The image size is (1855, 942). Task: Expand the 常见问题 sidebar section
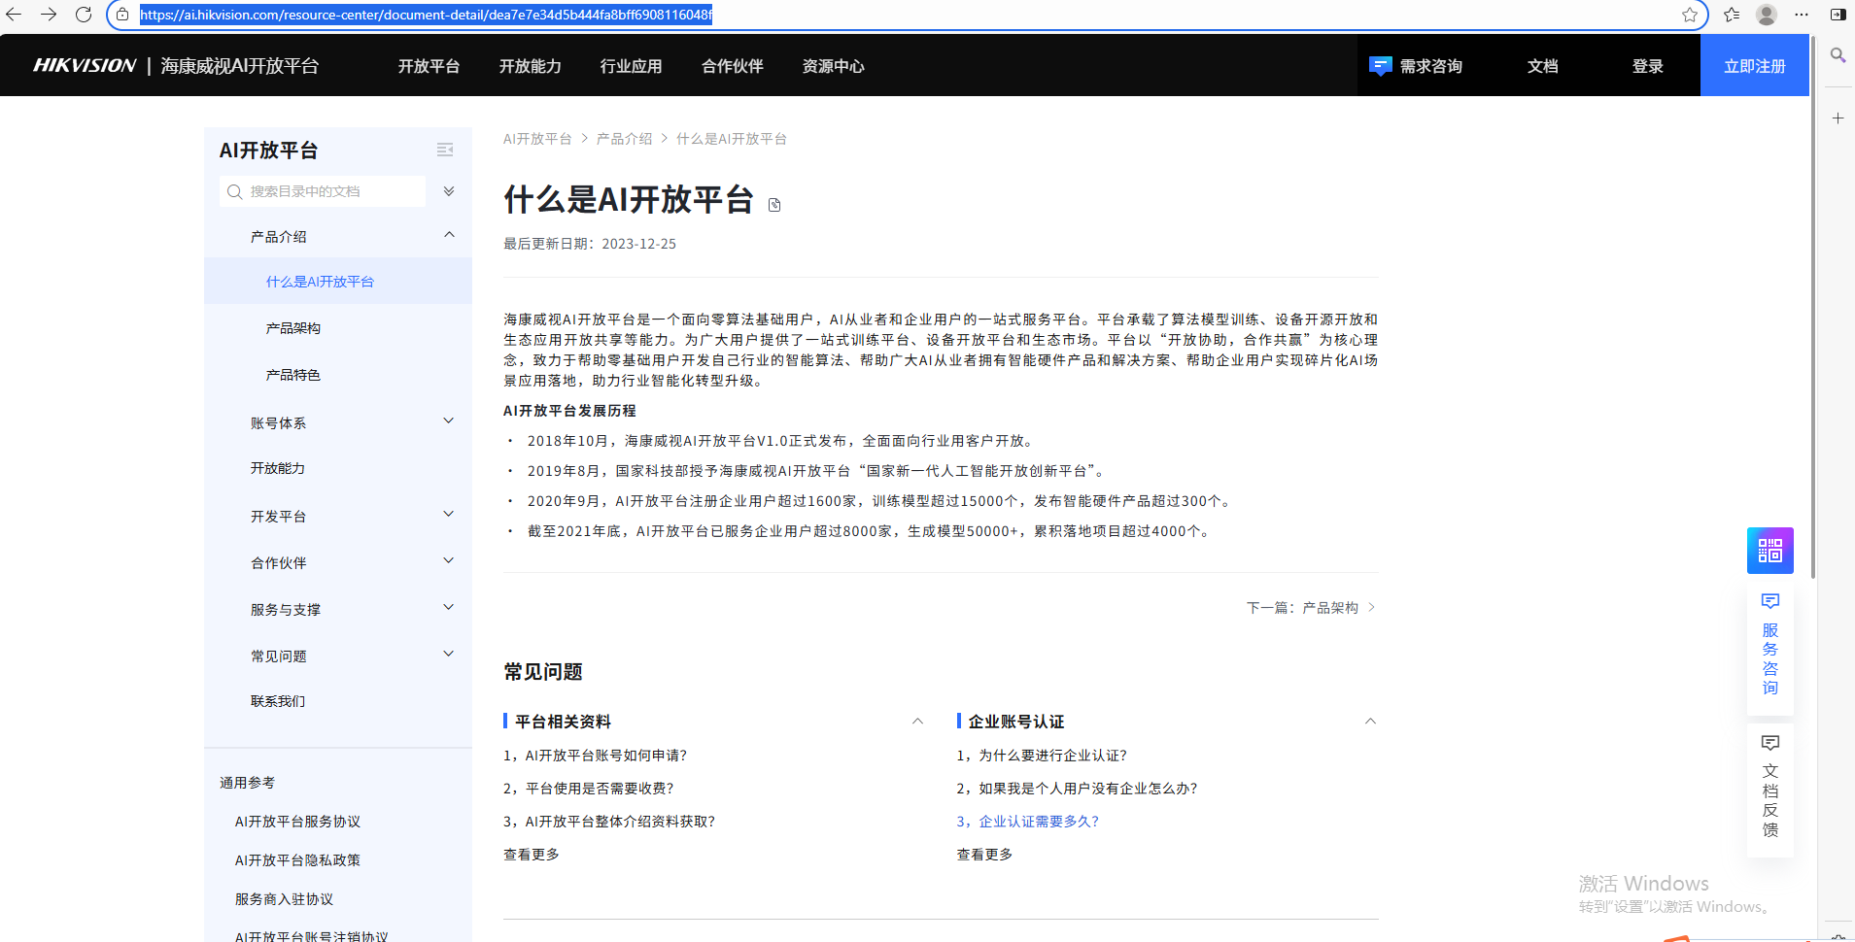(x=449, y=655)
